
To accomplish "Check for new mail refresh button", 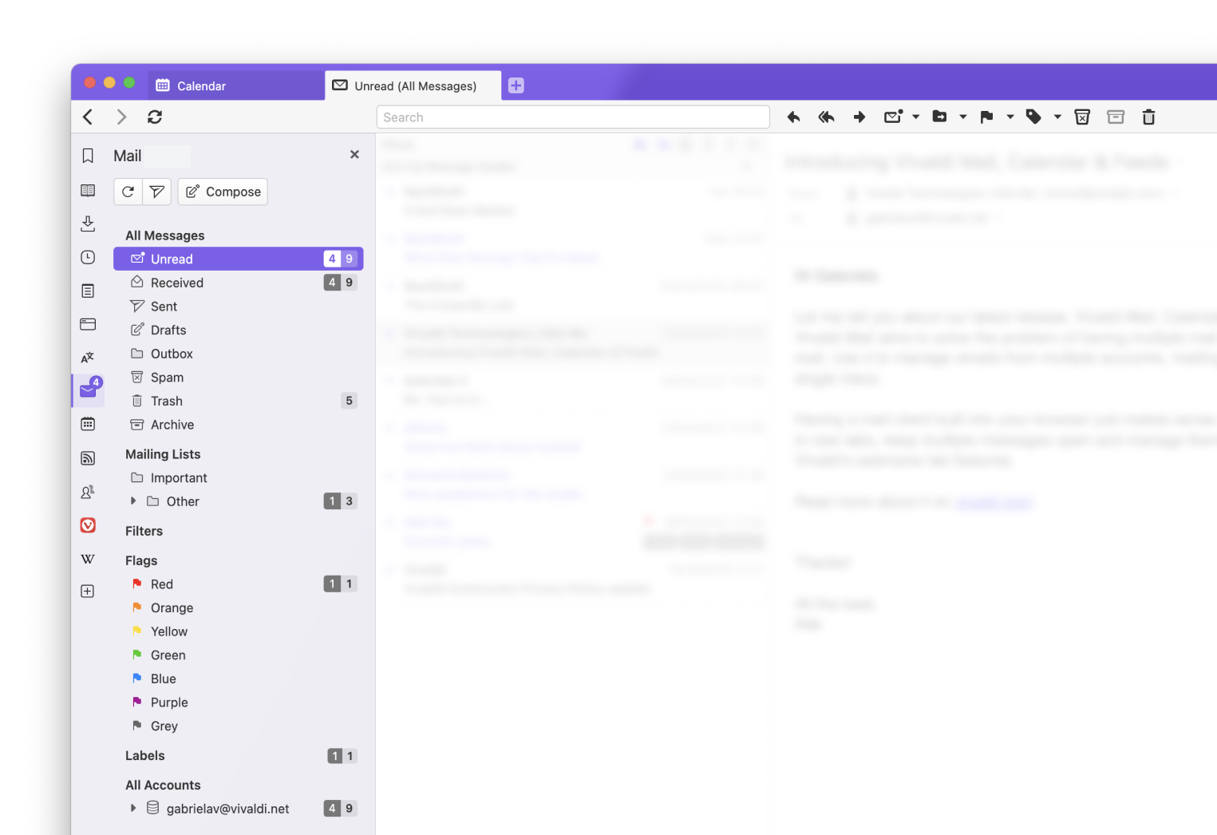I will click(x=128, y=192).
